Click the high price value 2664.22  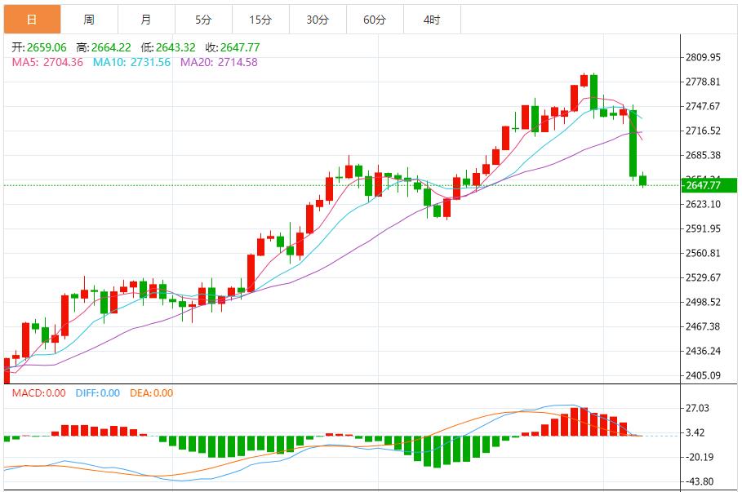(111, 47)
